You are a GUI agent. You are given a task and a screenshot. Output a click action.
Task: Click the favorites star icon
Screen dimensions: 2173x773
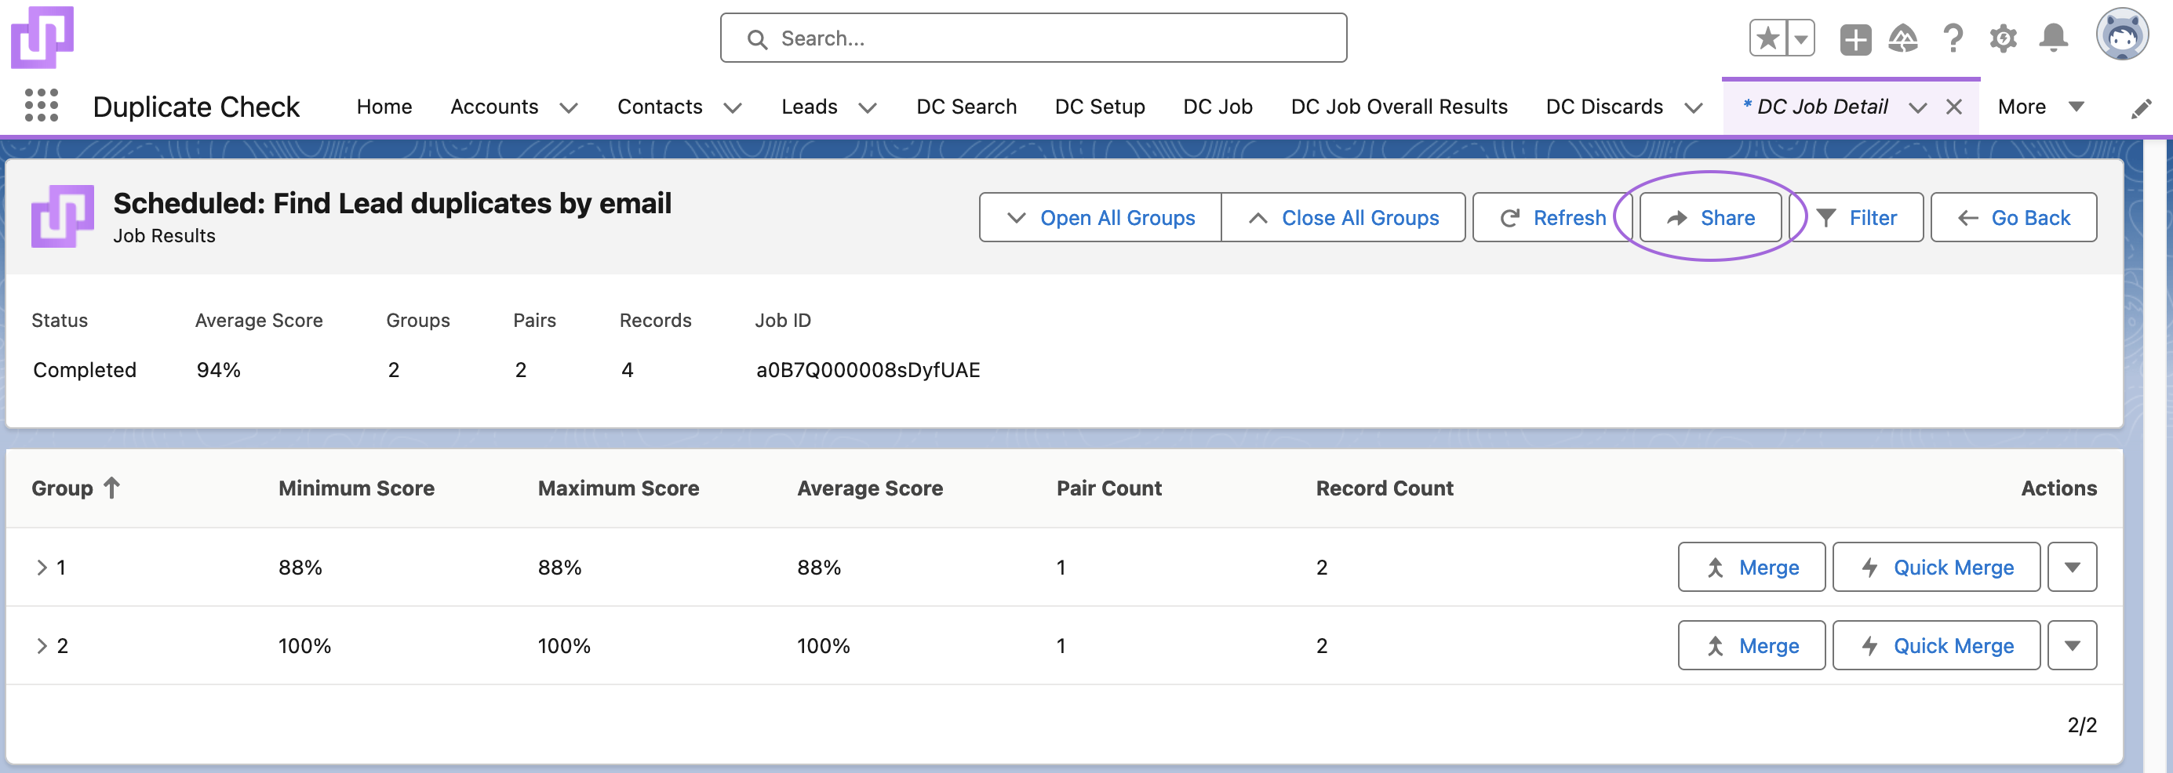click(1767, 38)
